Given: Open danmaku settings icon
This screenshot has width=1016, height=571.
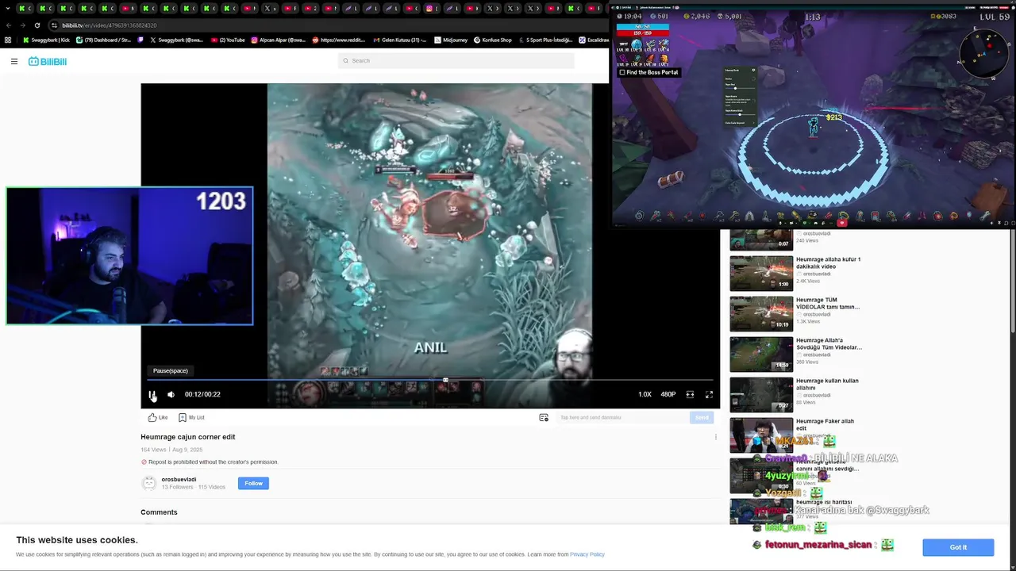Looking at the screenshot, I should pos(544,417).
